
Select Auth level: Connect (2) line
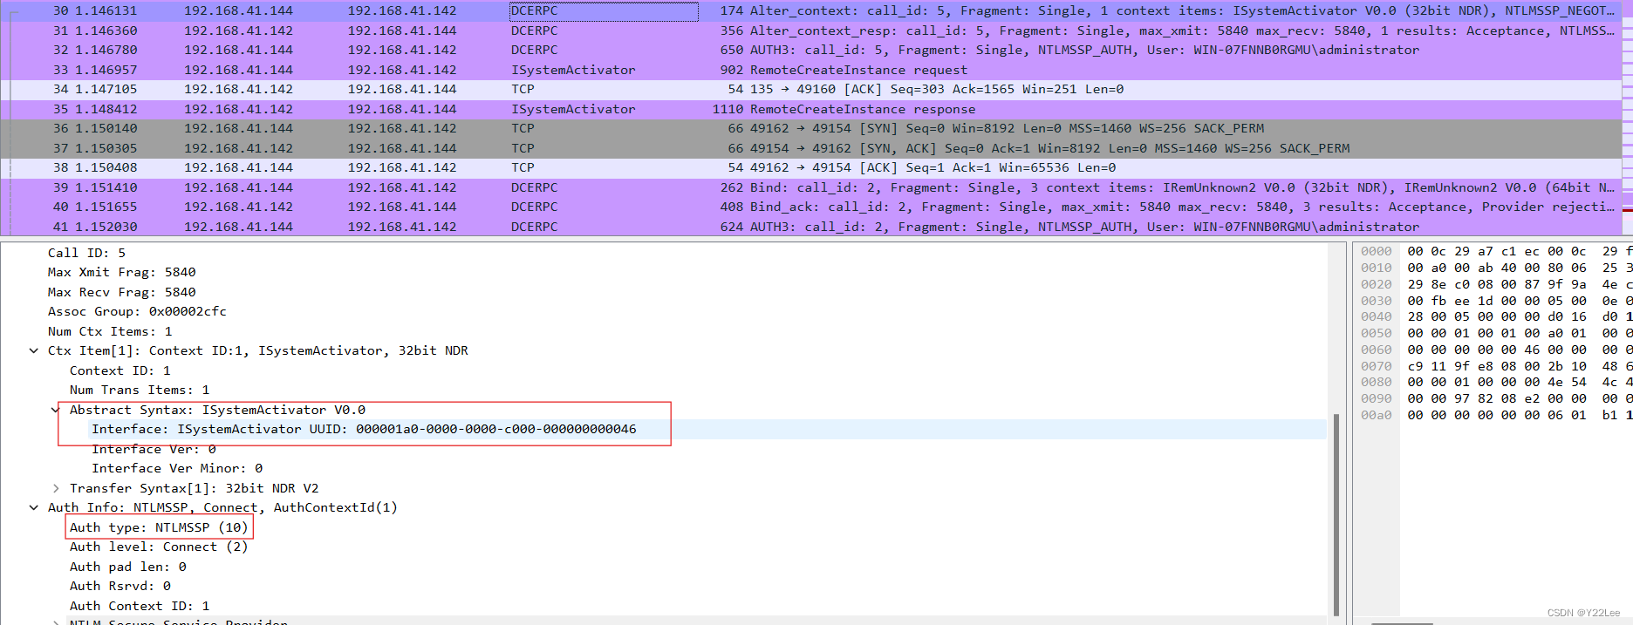coord(159,547)
